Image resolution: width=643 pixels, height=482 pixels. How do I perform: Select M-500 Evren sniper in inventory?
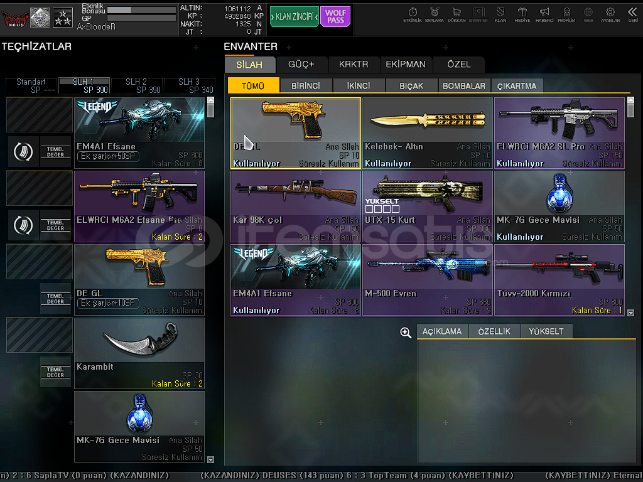428,280
